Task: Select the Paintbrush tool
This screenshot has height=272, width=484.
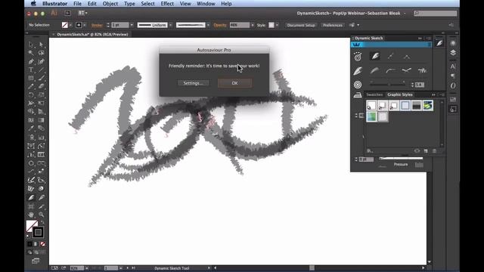Action: (41, 78)
